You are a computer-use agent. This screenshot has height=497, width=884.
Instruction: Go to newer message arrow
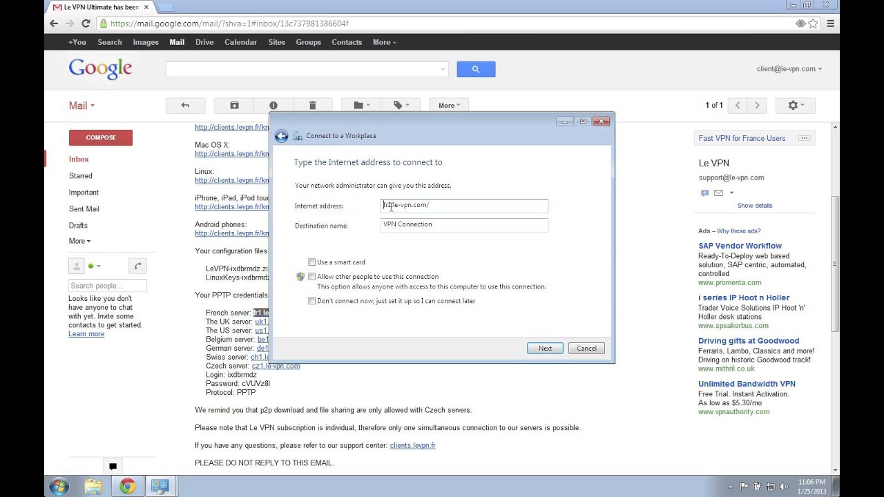738,106
